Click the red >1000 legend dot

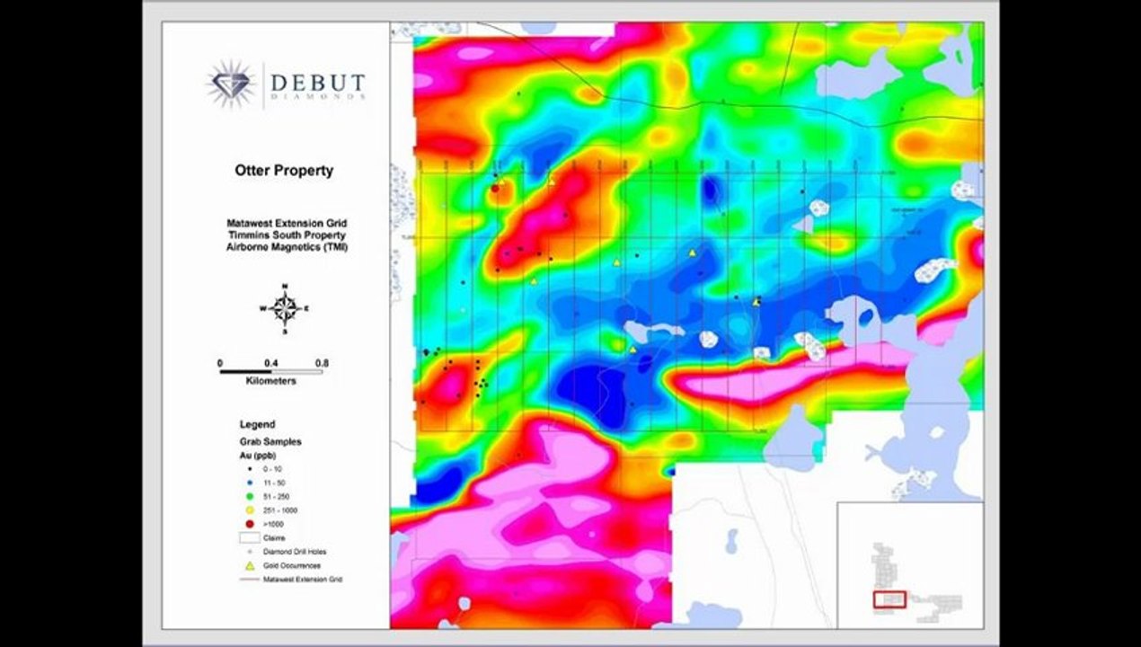pyautogui.click(x=248, y=525)
